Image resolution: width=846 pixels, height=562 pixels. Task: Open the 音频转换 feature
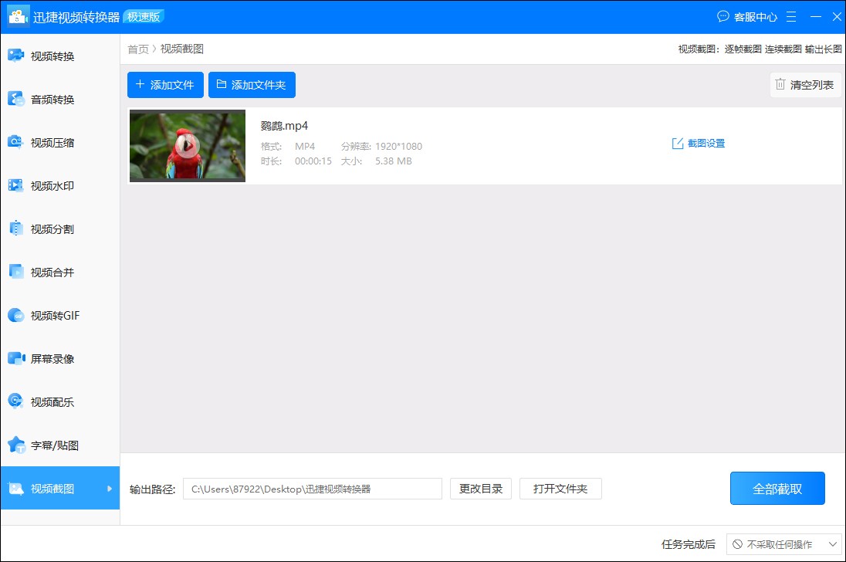pos(46,98)
